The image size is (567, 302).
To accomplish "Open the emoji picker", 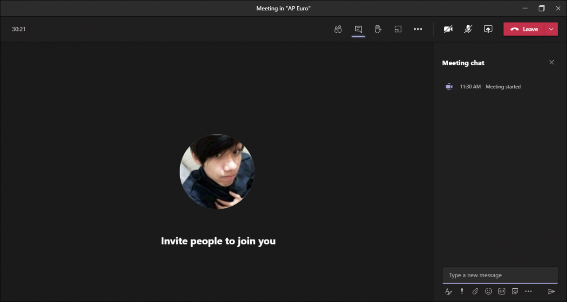I will click(x=489, y=291).
